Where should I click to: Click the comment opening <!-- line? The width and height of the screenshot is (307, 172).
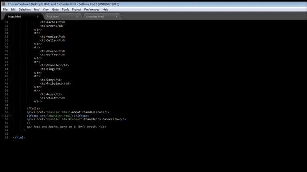pos(30,123)
